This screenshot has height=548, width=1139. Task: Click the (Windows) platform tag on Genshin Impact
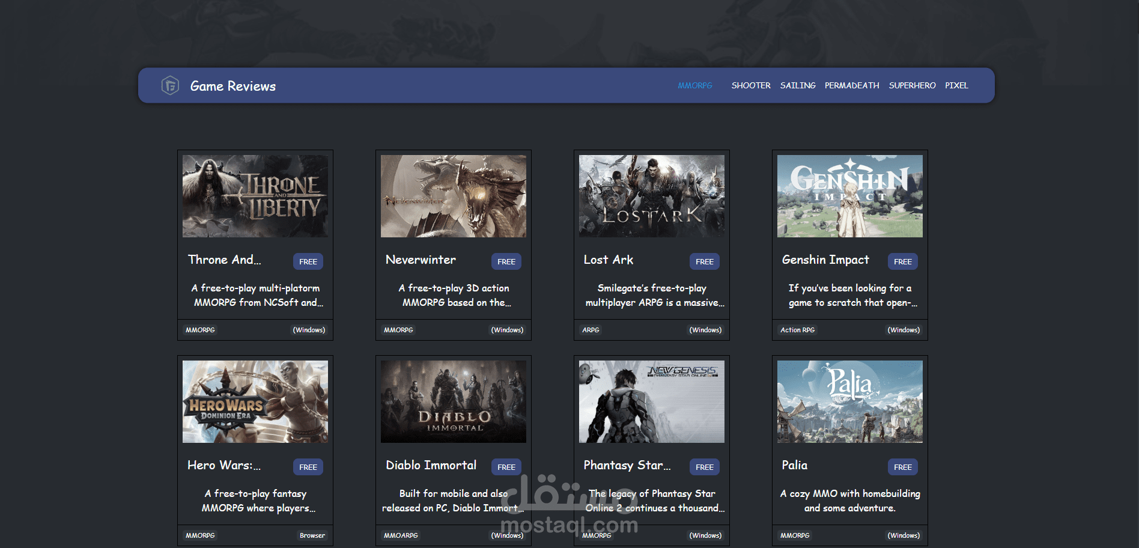904,330
